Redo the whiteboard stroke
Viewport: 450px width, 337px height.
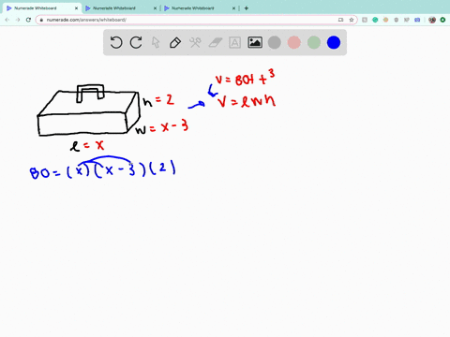(x=136, y=42)
